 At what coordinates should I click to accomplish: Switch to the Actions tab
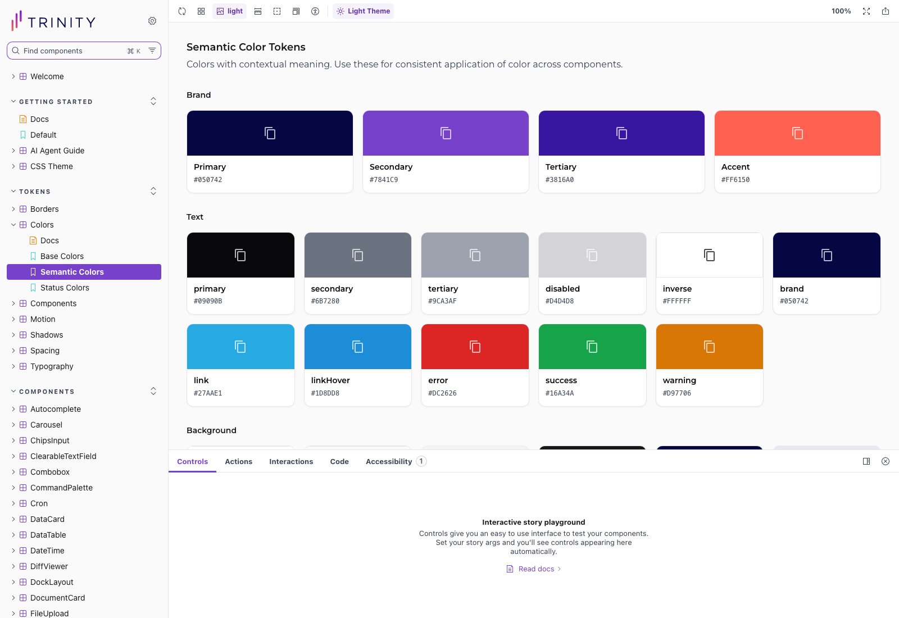[239, 461]
